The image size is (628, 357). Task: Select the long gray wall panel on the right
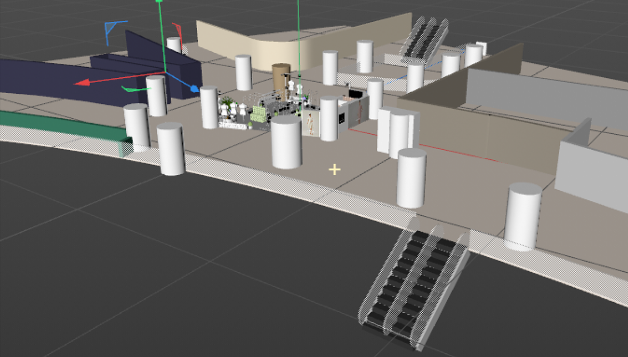pos(546,98)
